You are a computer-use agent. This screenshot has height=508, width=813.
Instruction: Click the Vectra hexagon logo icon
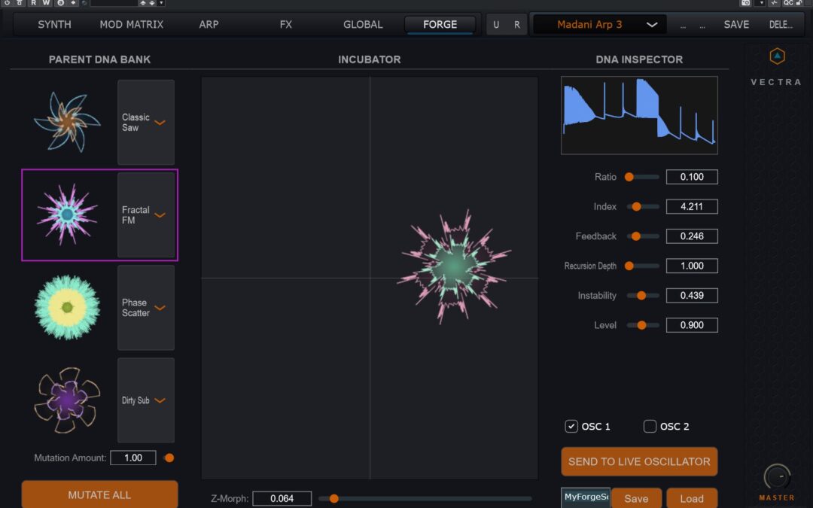coord(778,56)
